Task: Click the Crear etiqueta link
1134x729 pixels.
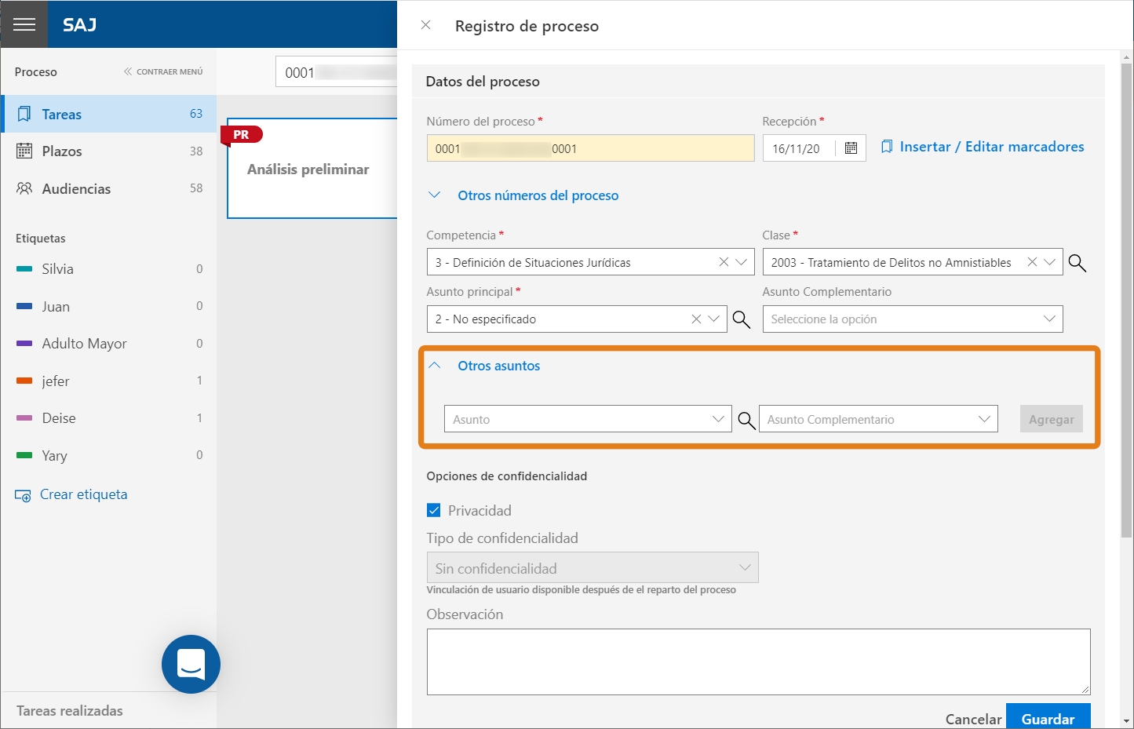Action: 83,494
